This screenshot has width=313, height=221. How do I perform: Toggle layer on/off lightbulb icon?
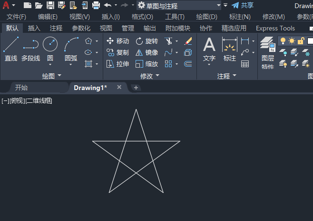coord(283,41)
